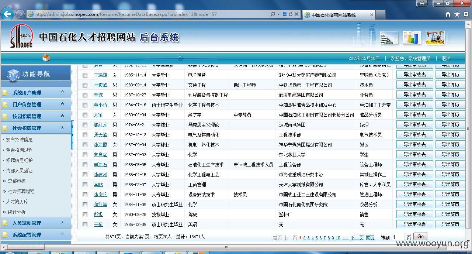Viewport: 472px width, 254px height.
Task: Stop loading with the address bar X
Action: coord(296,14)
